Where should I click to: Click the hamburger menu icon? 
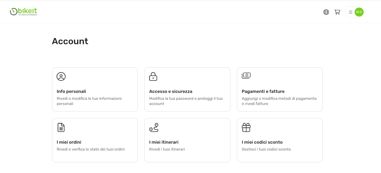350,12
